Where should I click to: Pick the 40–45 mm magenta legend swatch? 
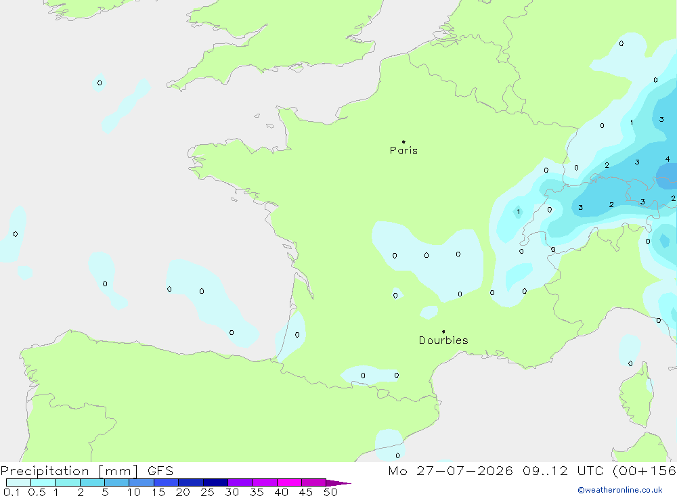(289, 482)
